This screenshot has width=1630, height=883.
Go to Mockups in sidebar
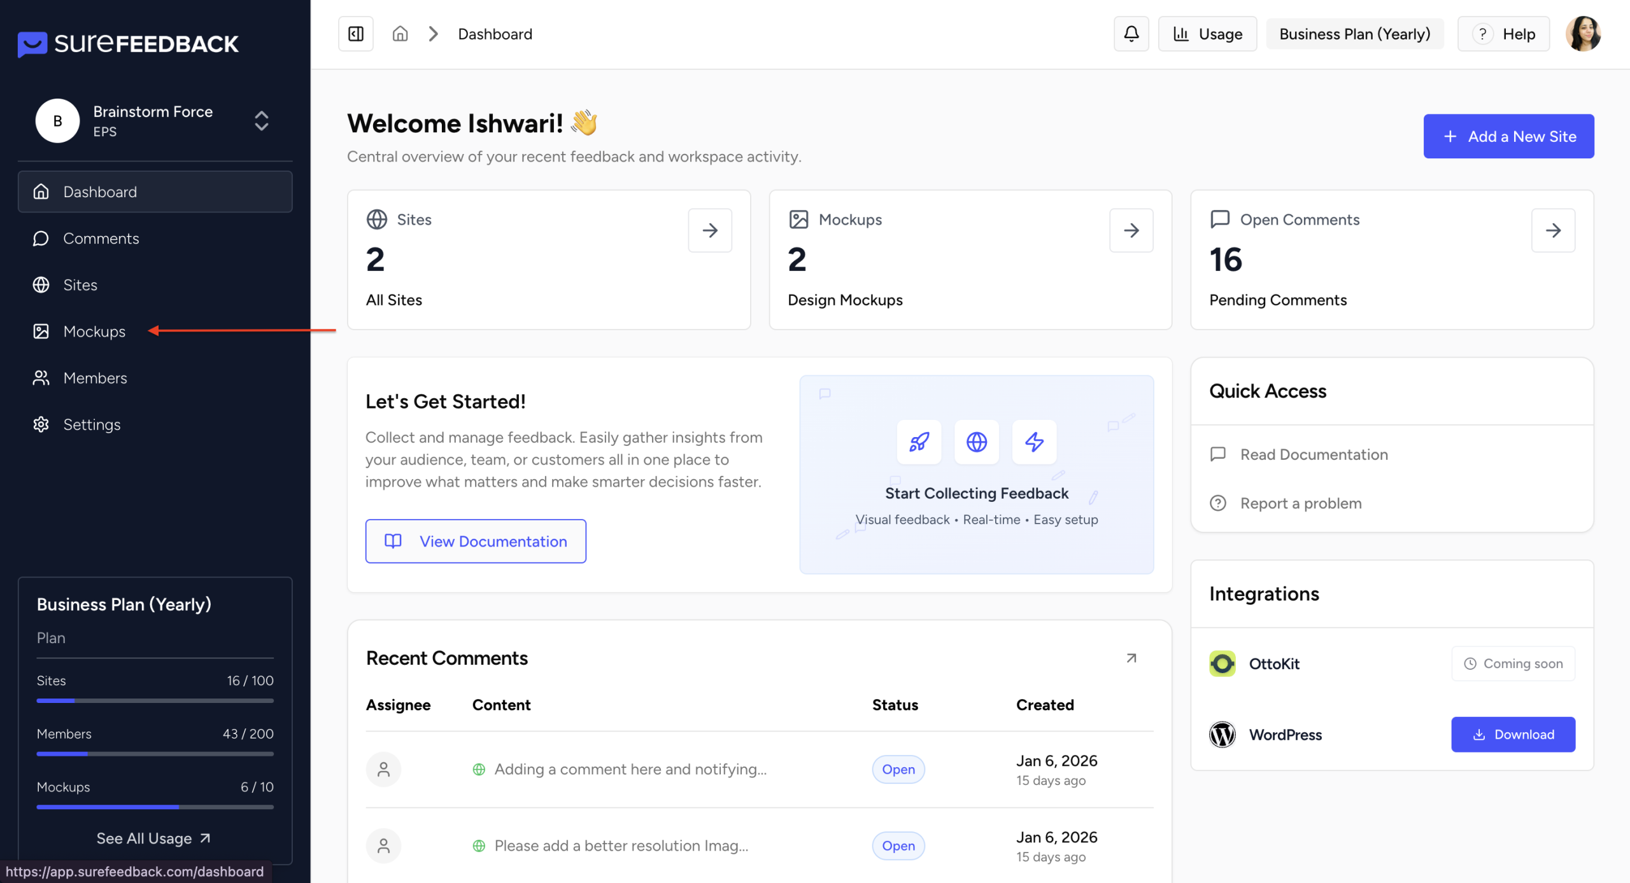(94, 331)
